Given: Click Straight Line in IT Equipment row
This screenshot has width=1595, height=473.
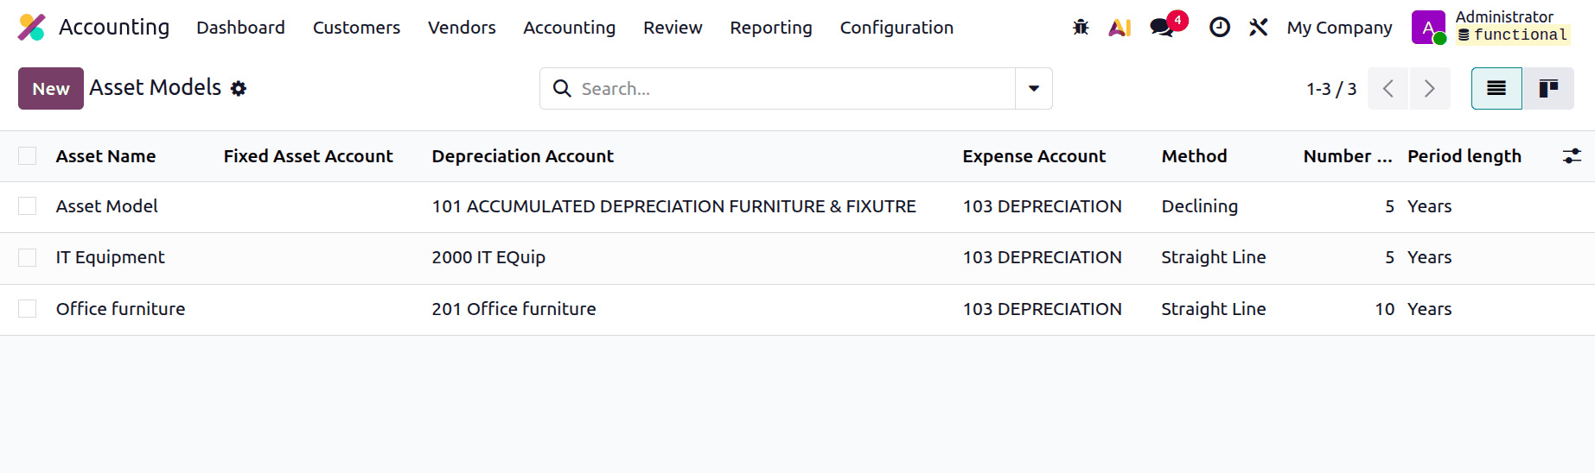Looking at the screenshot, I should [x=1213, y=257].
